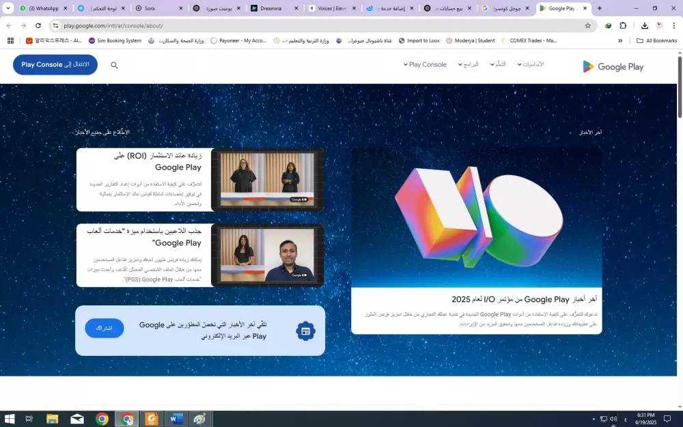This screenshot has height=427, width=683.
Task: Click the All Bookmarks entry in bookmarks bar
Action: 656,40
